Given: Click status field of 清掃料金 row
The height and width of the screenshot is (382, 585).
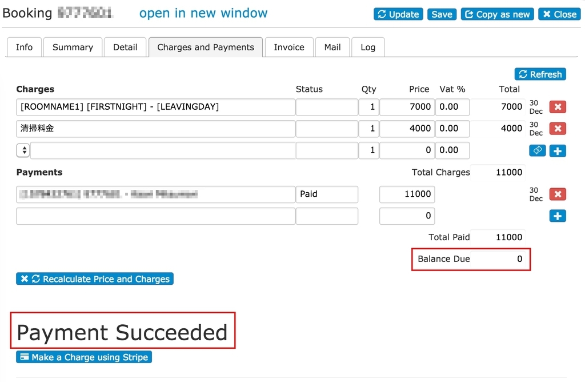Looking at the screenshot, I should point(327,129).
